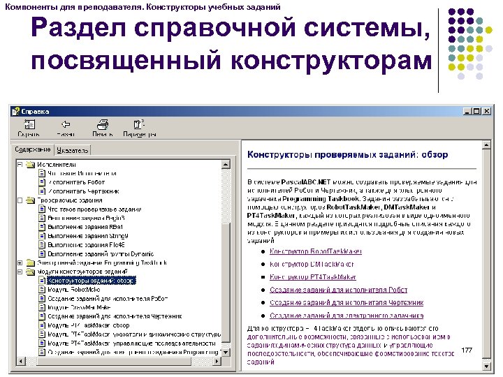This screenshot has width=503, height=377.
Task: Click the folder icon beside Проверяемые задания
Action: [31, 200]
